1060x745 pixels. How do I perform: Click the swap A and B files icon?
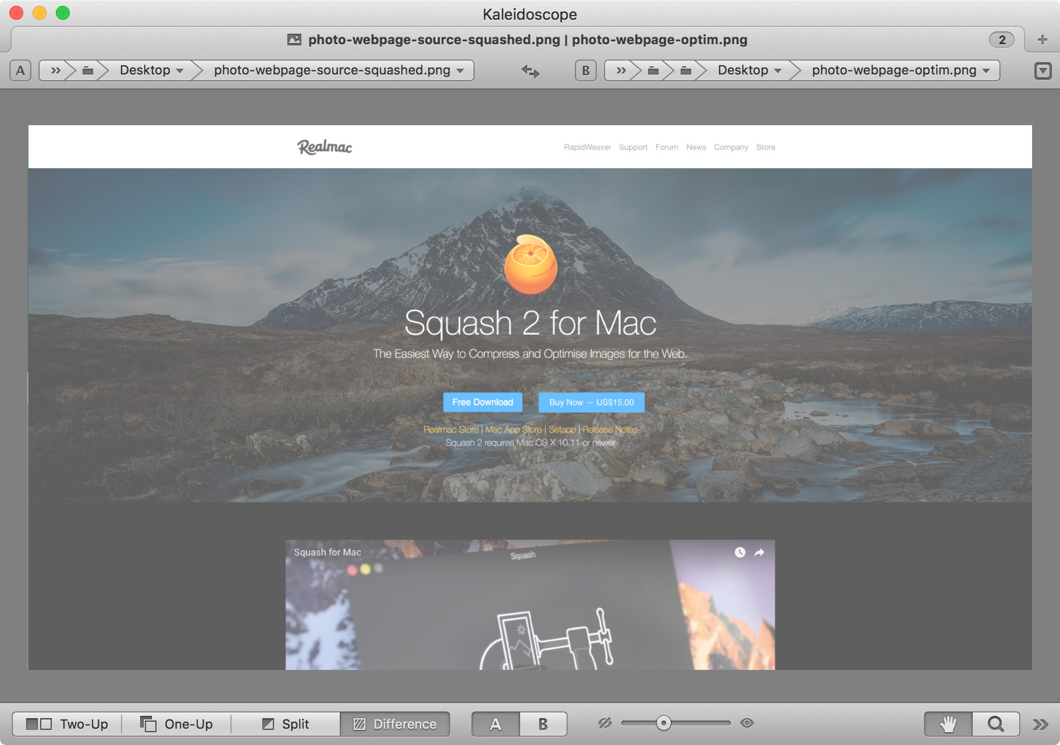(x=530, y=71)
